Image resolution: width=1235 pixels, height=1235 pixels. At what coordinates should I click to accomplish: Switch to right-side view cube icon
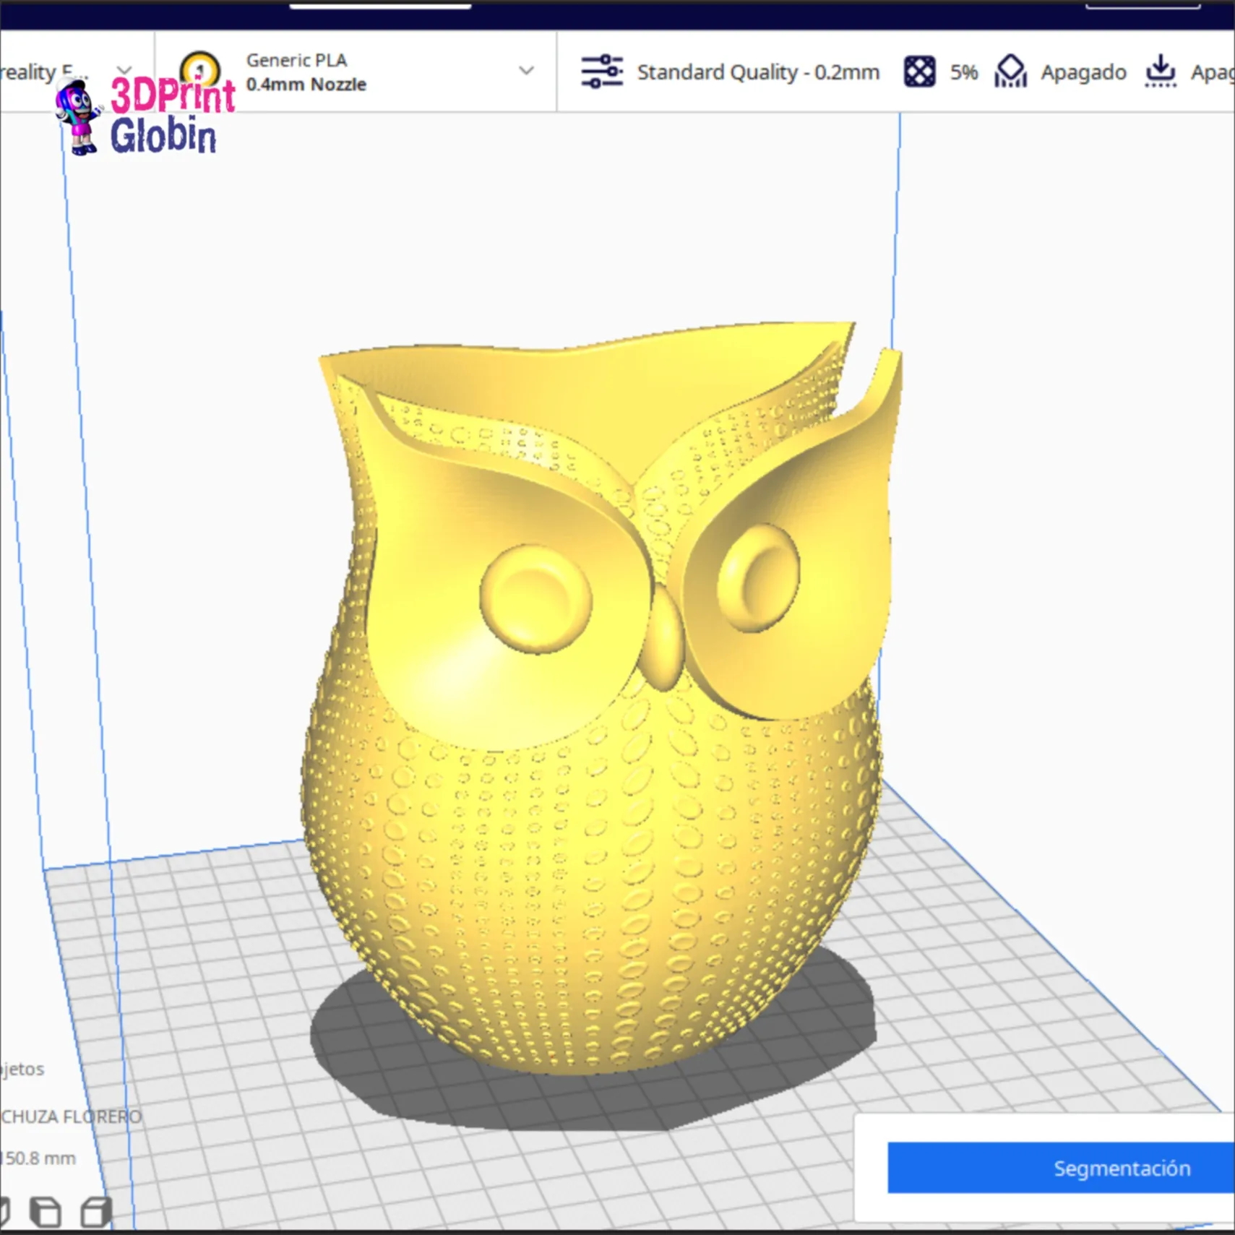click(x=96, y=1212)
